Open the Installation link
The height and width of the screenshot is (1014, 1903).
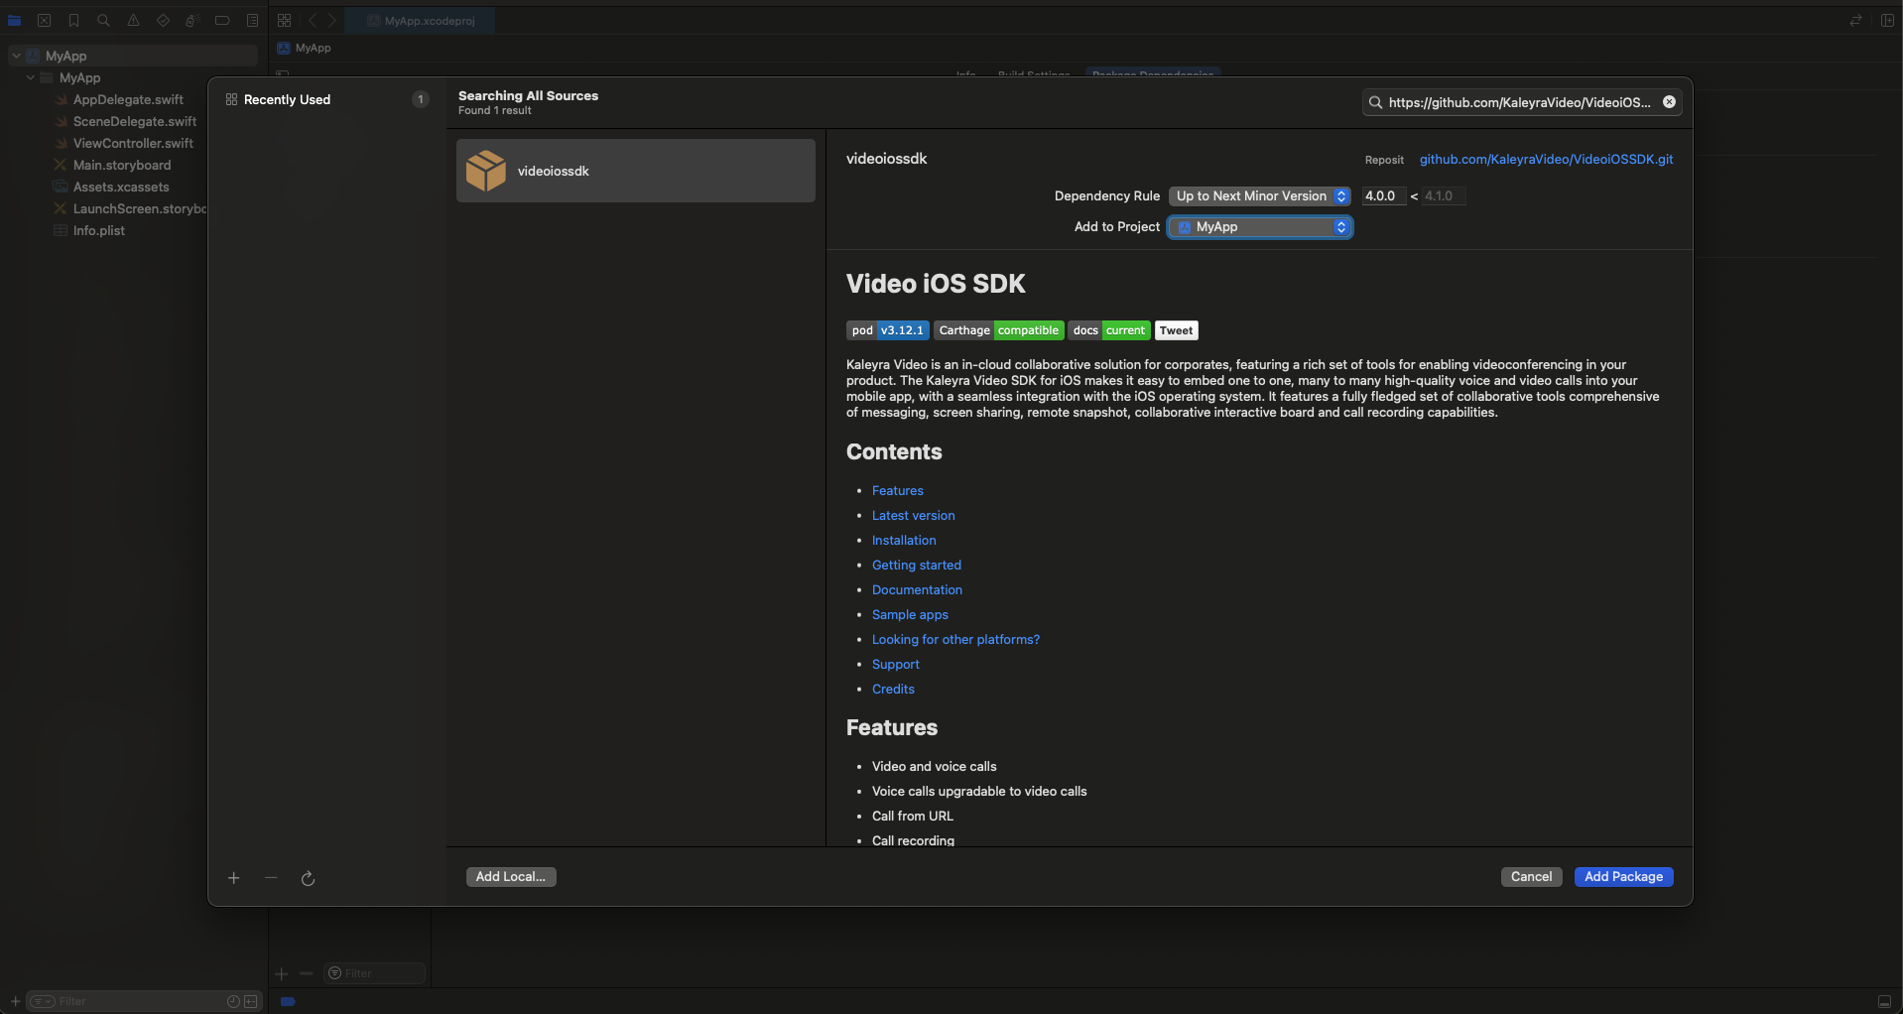coord(904,540)
